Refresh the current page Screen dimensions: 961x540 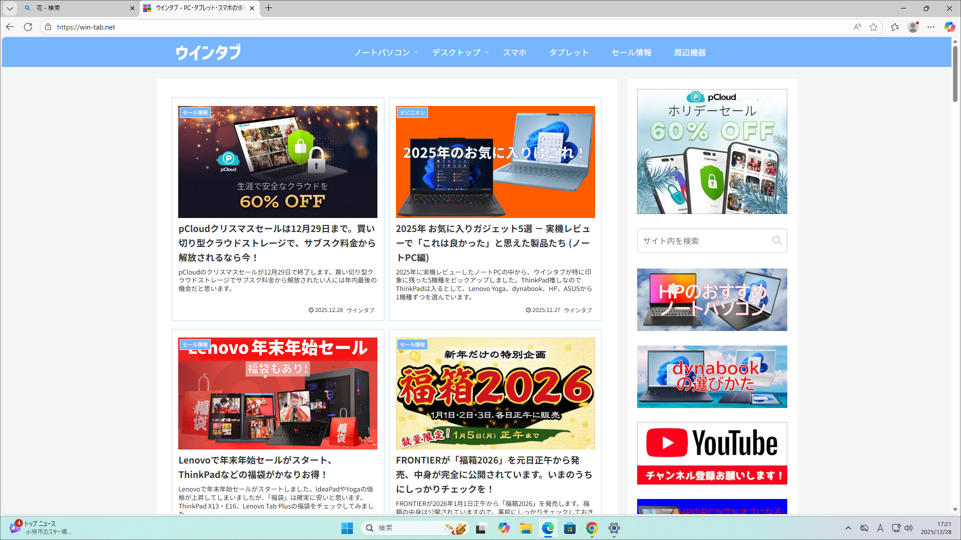click(x=28, y=27)
